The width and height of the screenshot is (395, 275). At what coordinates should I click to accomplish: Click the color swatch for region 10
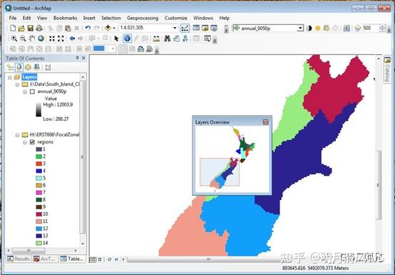(x=39, y=214)
